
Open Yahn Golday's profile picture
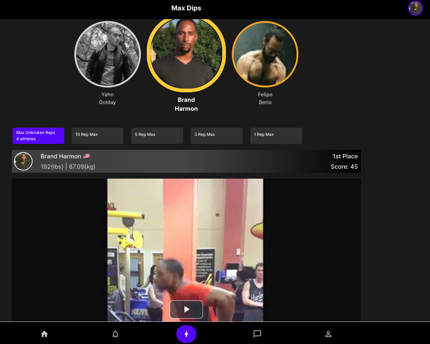pos(107,54)
